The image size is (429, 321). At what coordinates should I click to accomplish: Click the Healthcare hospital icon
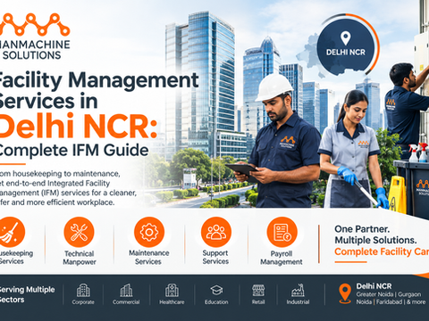click(x=172, y=290)
